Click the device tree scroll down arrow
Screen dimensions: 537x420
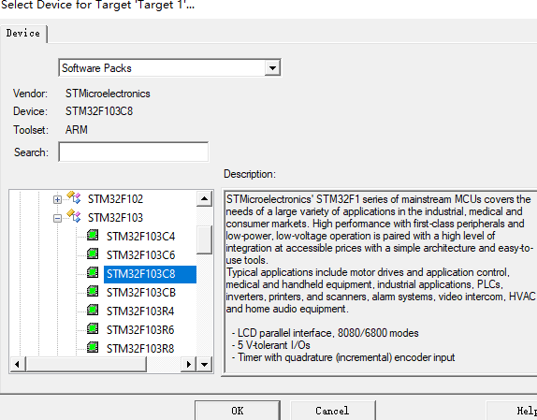pyautogui.click(x=205, y=364)
